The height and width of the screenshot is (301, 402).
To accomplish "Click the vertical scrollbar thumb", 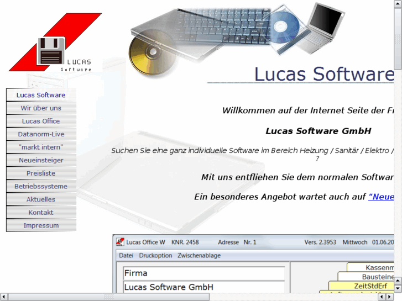I will point(398,39).
